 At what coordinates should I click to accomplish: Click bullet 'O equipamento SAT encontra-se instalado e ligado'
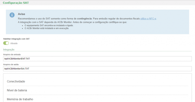pos(49,25)
